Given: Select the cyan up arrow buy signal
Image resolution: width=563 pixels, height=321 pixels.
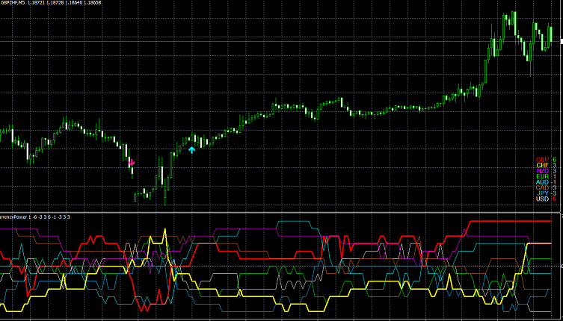Looking at the screenshot, I should pos(191,150).
